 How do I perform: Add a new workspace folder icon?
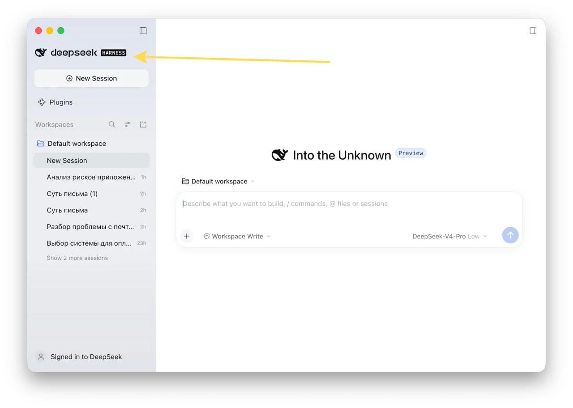point(143,124)
